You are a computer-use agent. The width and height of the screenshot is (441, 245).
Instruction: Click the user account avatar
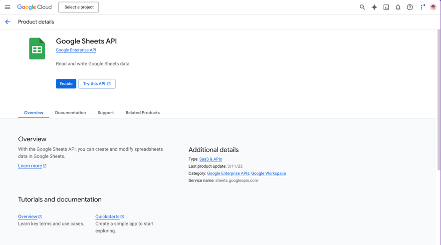[433, 7]
